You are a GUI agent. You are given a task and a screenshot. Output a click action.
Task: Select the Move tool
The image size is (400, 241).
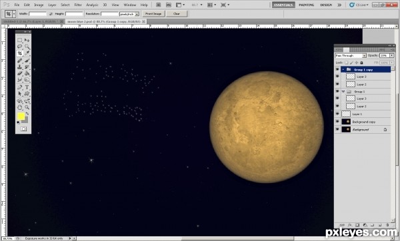27,40
